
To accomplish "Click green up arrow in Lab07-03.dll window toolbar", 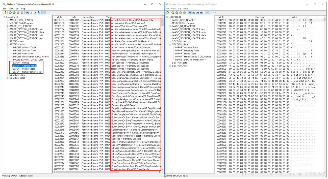I will (x=173, y=13).
